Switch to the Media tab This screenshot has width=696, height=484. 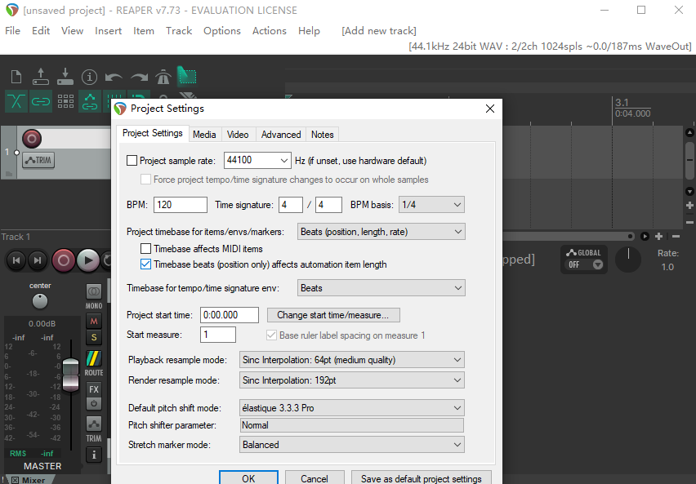pos(204,135)
